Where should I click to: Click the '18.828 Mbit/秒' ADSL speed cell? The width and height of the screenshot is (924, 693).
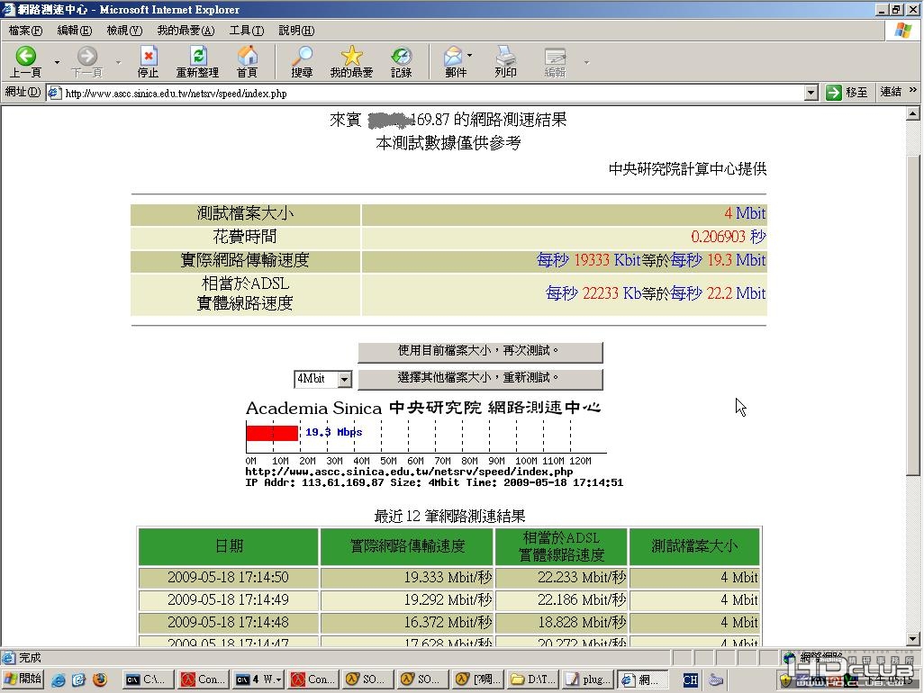562,622
